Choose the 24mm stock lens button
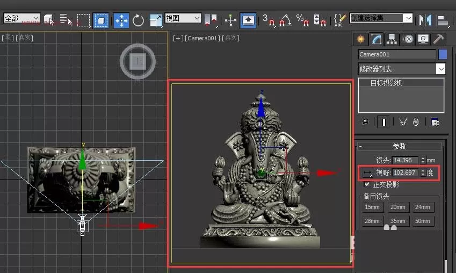This screenshot has height=273, width=456. [x=422, y=207]
